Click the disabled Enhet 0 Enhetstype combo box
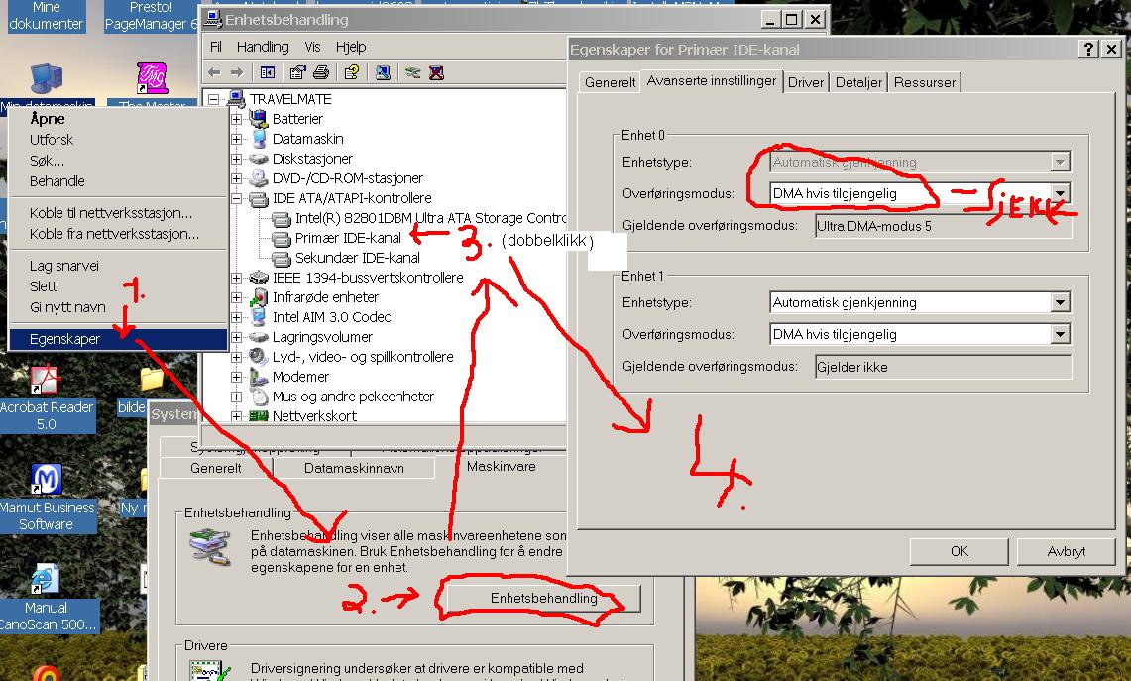This screenshot has width=1131, height=681. click(x=920, y=163)
